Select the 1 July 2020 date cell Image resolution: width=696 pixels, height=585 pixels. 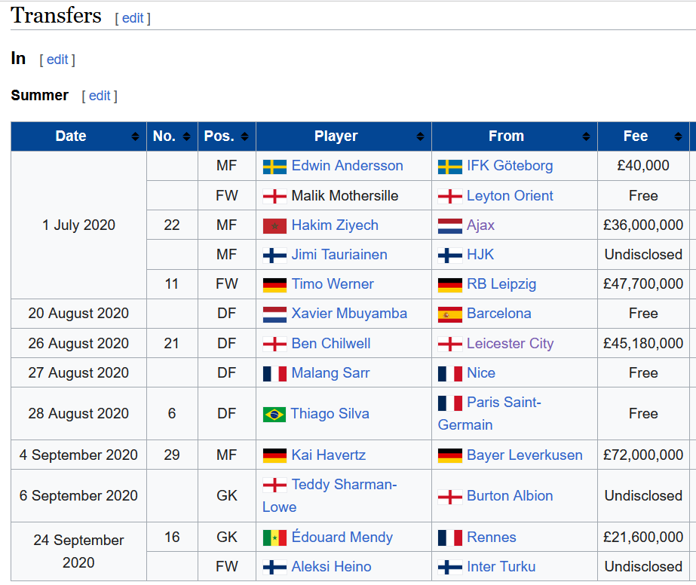pyautogui.click(x=78, y=225)
